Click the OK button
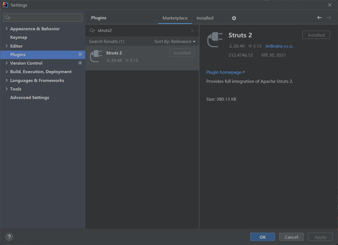The height and width of the screenshot is (245, 338). tap(262, 237)
